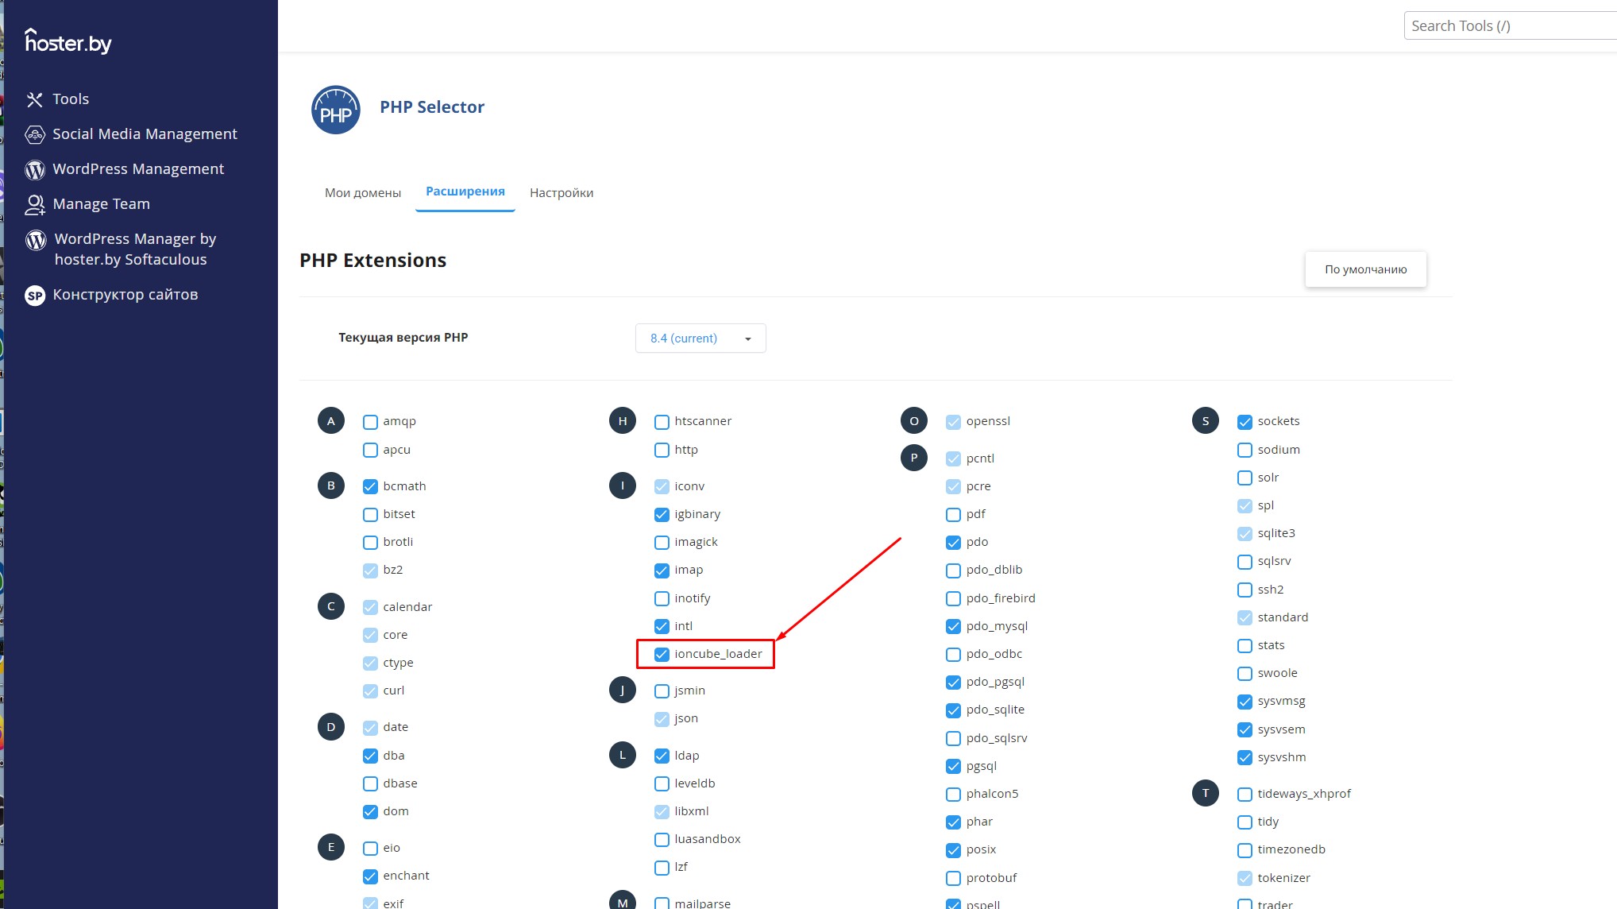Disable the ioncube_loader extension checkbox
This screenshot has height=909, width=1617.
coord(662,654)
